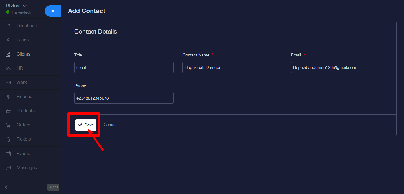The image size is (404, 194).
Task: Click the Work briefcase icon
Action: tap(8, 83)
